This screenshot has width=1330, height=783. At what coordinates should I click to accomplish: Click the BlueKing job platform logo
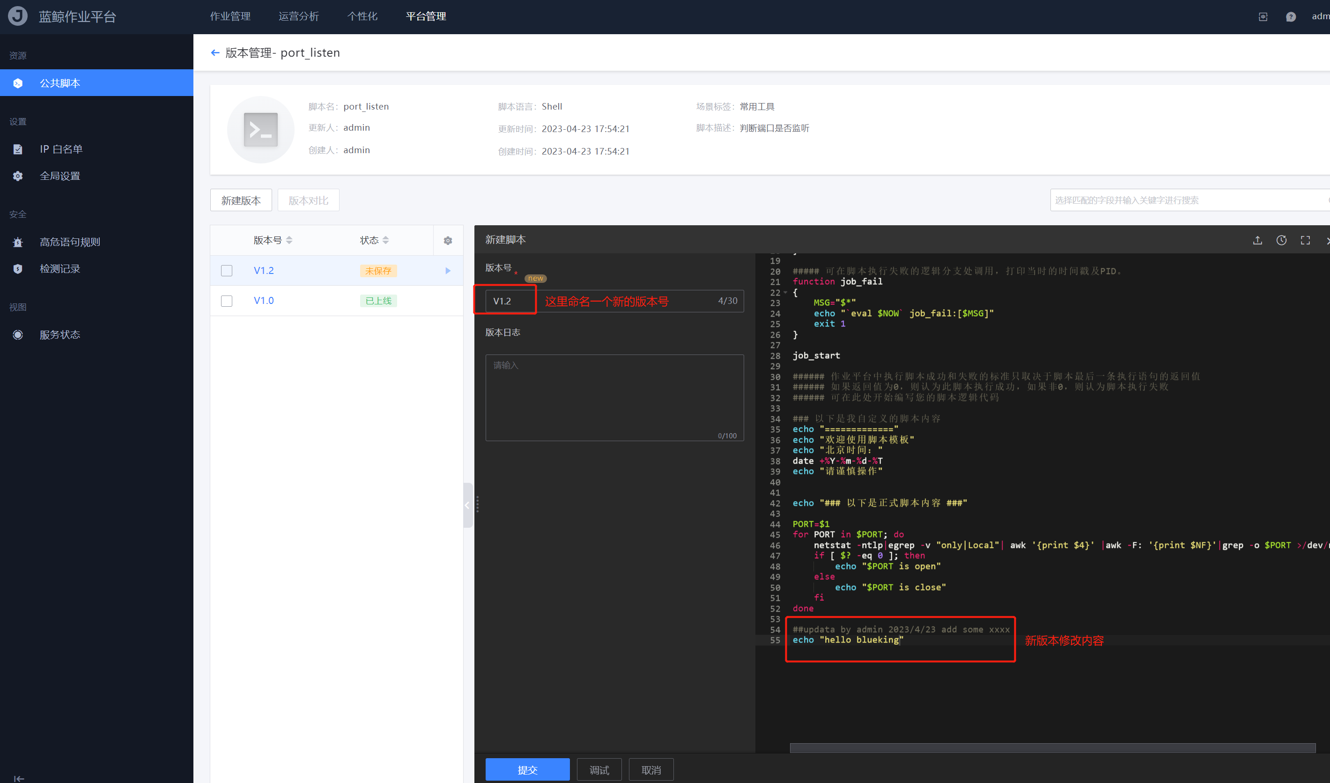[x=17, y=16]
